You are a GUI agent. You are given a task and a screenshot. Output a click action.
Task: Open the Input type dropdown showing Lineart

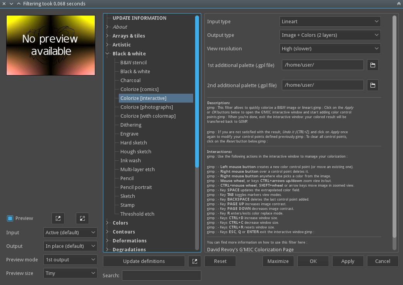[x=329, y=21]
